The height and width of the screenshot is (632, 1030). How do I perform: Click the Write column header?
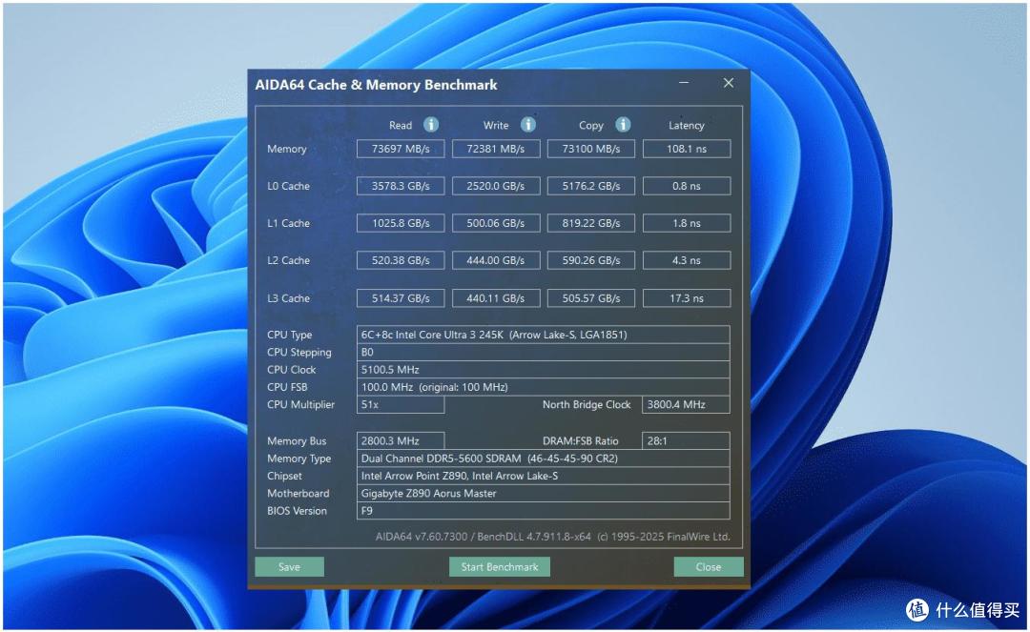(x=496, y=125)
